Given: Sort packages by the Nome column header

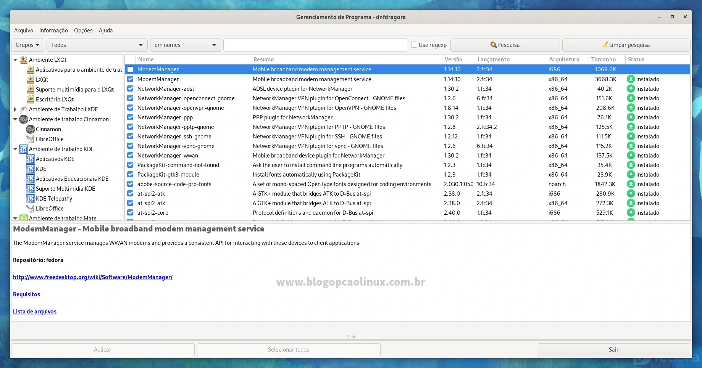Looking at the screenshot, I should coord(193,59).
